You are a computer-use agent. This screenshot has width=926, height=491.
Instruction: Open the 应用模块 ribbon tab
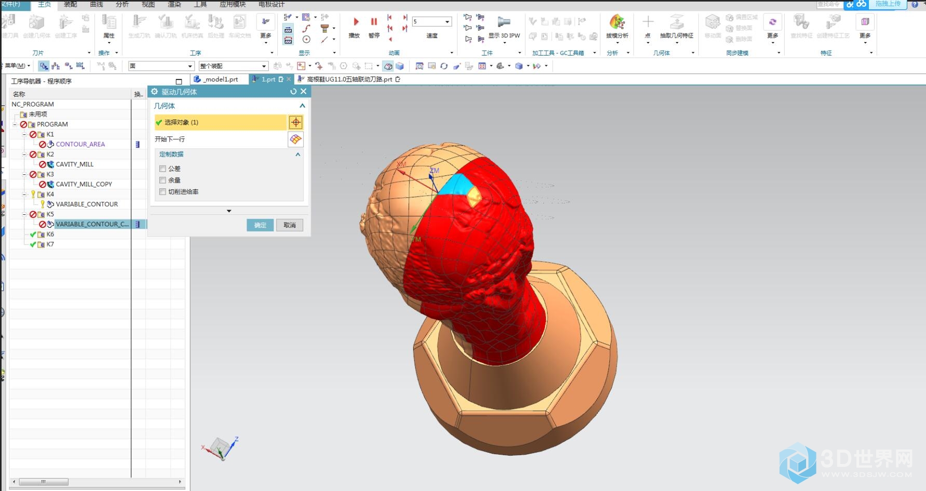[232, 4]
